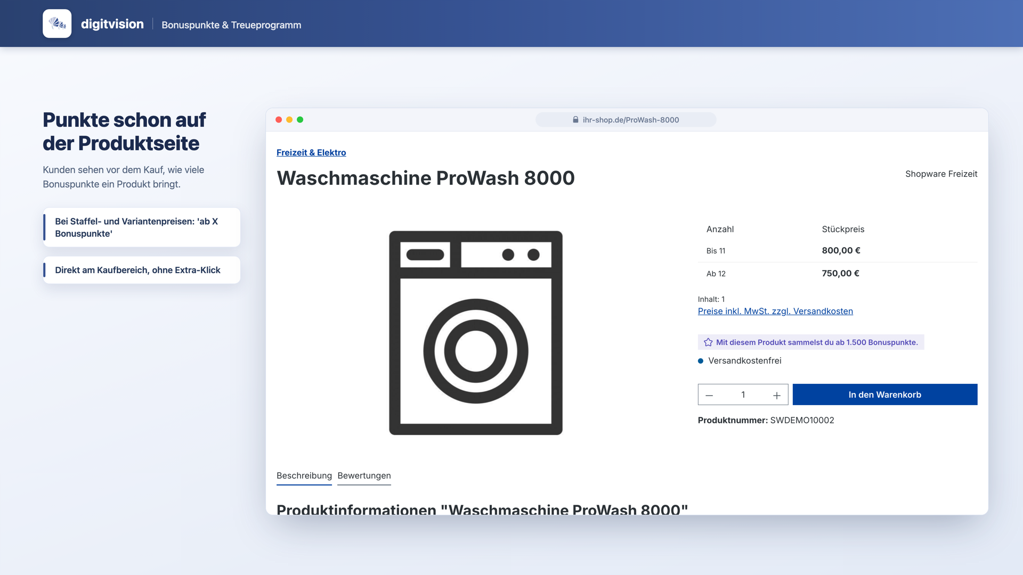
Task: Click the star icon in bonus points badge
Action: 708,342
